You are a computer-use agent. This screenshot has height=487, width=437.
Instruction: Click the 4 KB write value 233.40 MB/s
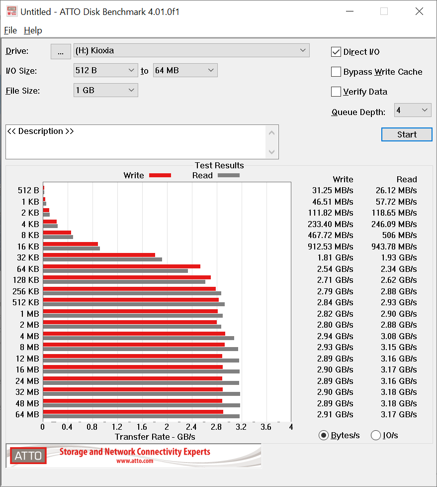pyautogui.click(x=331, y=224)
